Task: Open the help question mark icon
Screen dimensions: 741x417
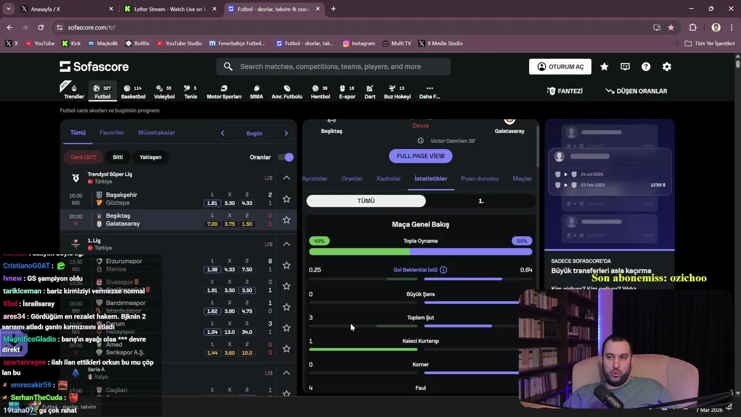Action: (x=646, y=67)
